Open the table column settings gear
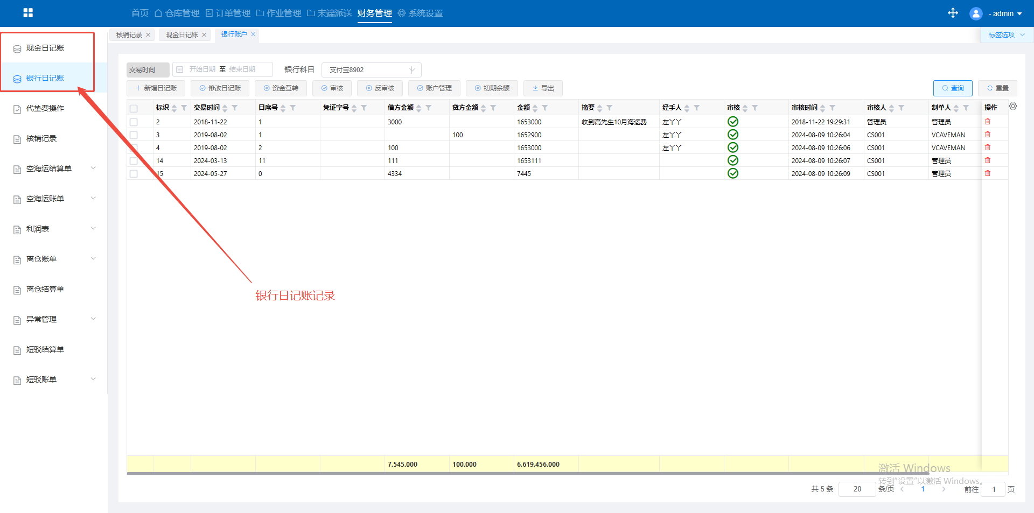 click(1013, 107)
